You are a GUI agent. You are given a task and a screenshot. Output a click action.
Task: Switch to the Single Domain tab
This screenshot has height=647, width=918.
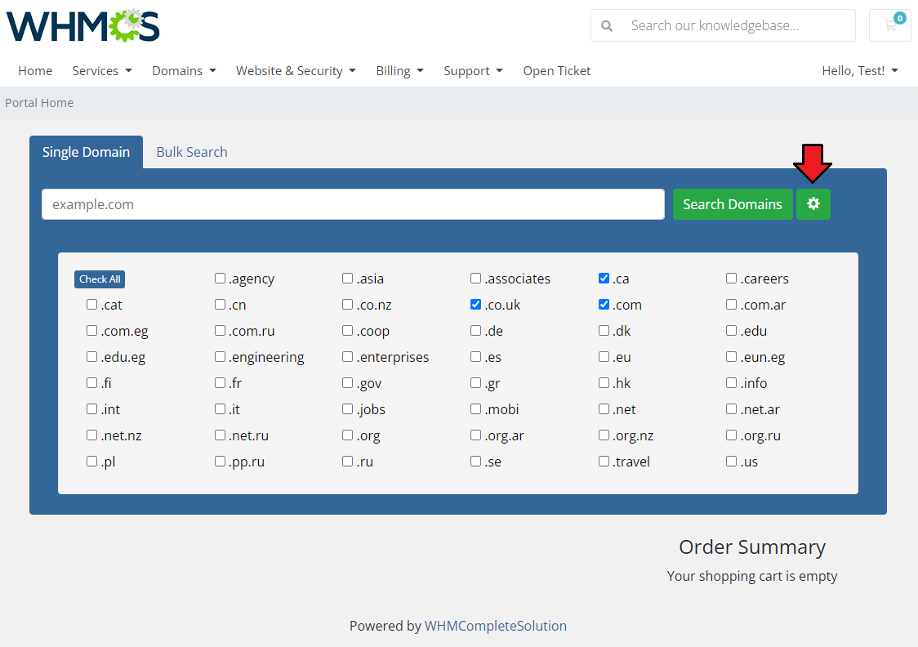[86, 152]
